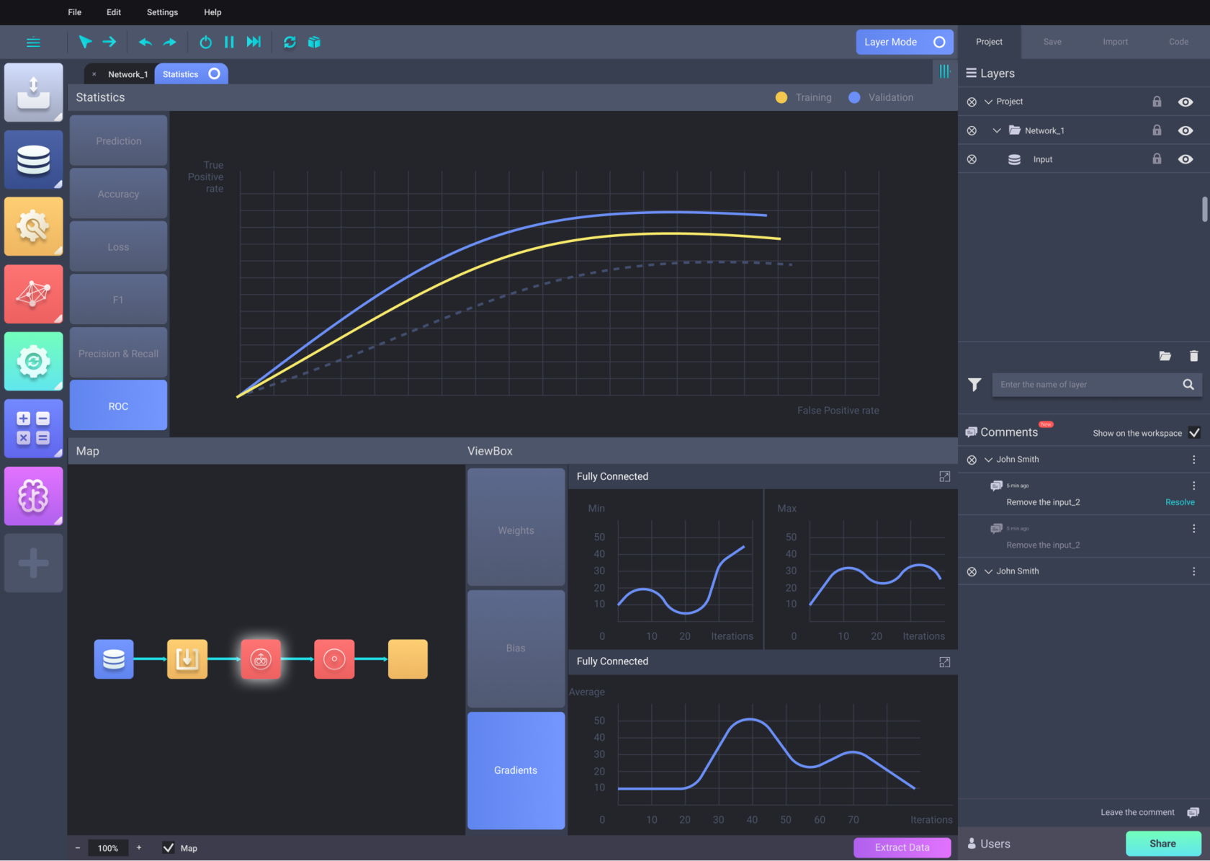Open the database stack sidebar tool
This screenshot has height=861, width=1210.
tap(33, 159)
